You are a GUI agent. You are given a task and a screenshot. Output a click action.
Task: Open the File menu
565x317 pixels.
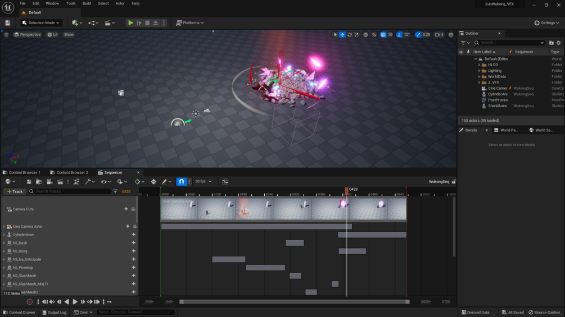(22, 3)
